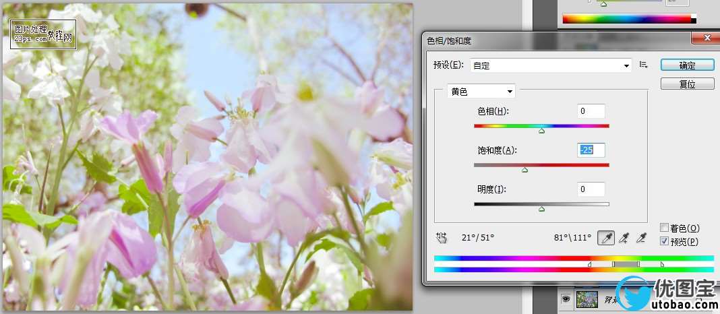This screenshot has width=720, height=314.
Task: Click the 色相 hue slider handle
Action: pyautogui.click(x=542, y=131)
